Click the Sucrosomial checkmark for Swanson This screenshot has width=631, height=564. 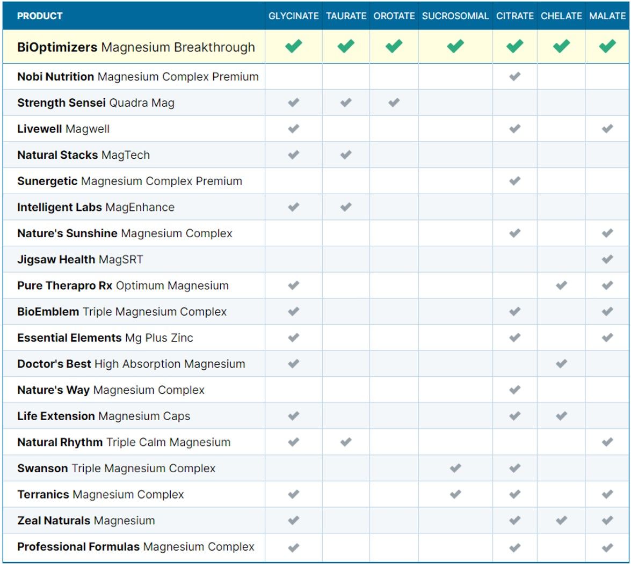pyautogui.click(x=455, y=468)
